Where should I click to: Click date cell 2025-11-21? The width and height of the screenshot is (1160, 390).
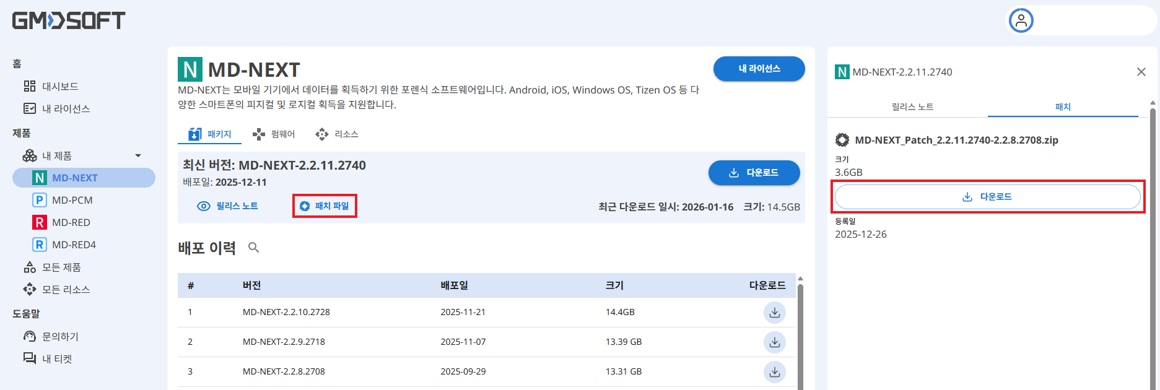pyautogui.click(x=463, y=312)
